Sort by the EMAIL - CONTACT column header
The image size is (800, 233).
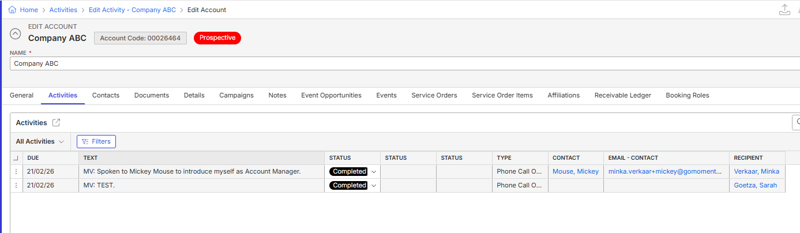pyautogui.click(x=667, y=158)
